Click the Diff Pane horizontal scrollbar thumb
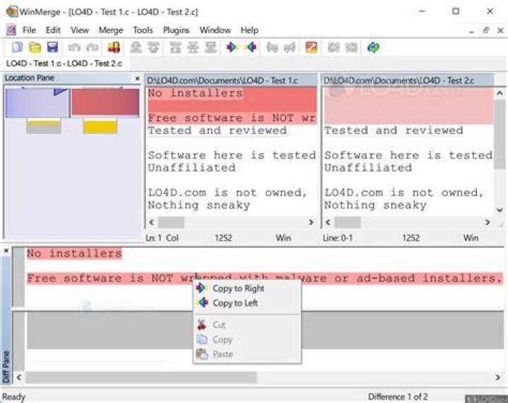Image resolution: width=508 pixels, height=403 pixels. click(141, 378)
